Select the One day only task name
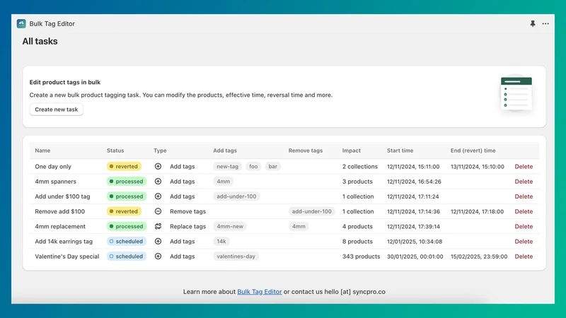Screen dimensions: 566x318 click(x=53, y=167)
